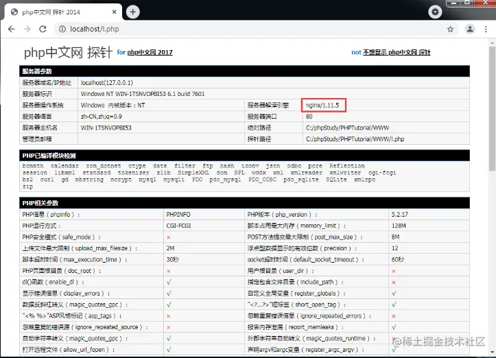
Task: Click the scrollbar up arrow
Action: point(492,43)
